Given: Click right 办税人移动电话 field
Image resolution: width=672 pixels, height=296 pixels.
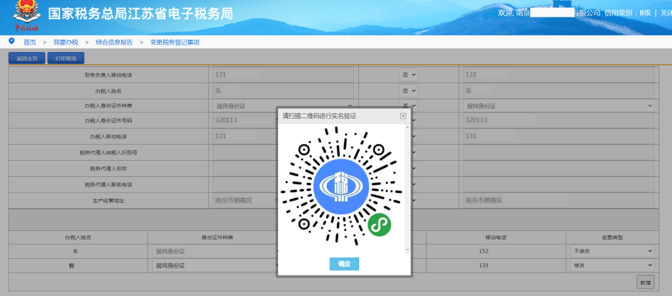Looking at the screenshot, I should [559, 137].
